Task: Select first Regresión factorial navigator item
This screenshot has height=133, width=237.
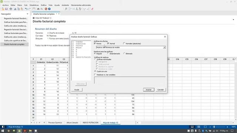Action: coord(16,18)
